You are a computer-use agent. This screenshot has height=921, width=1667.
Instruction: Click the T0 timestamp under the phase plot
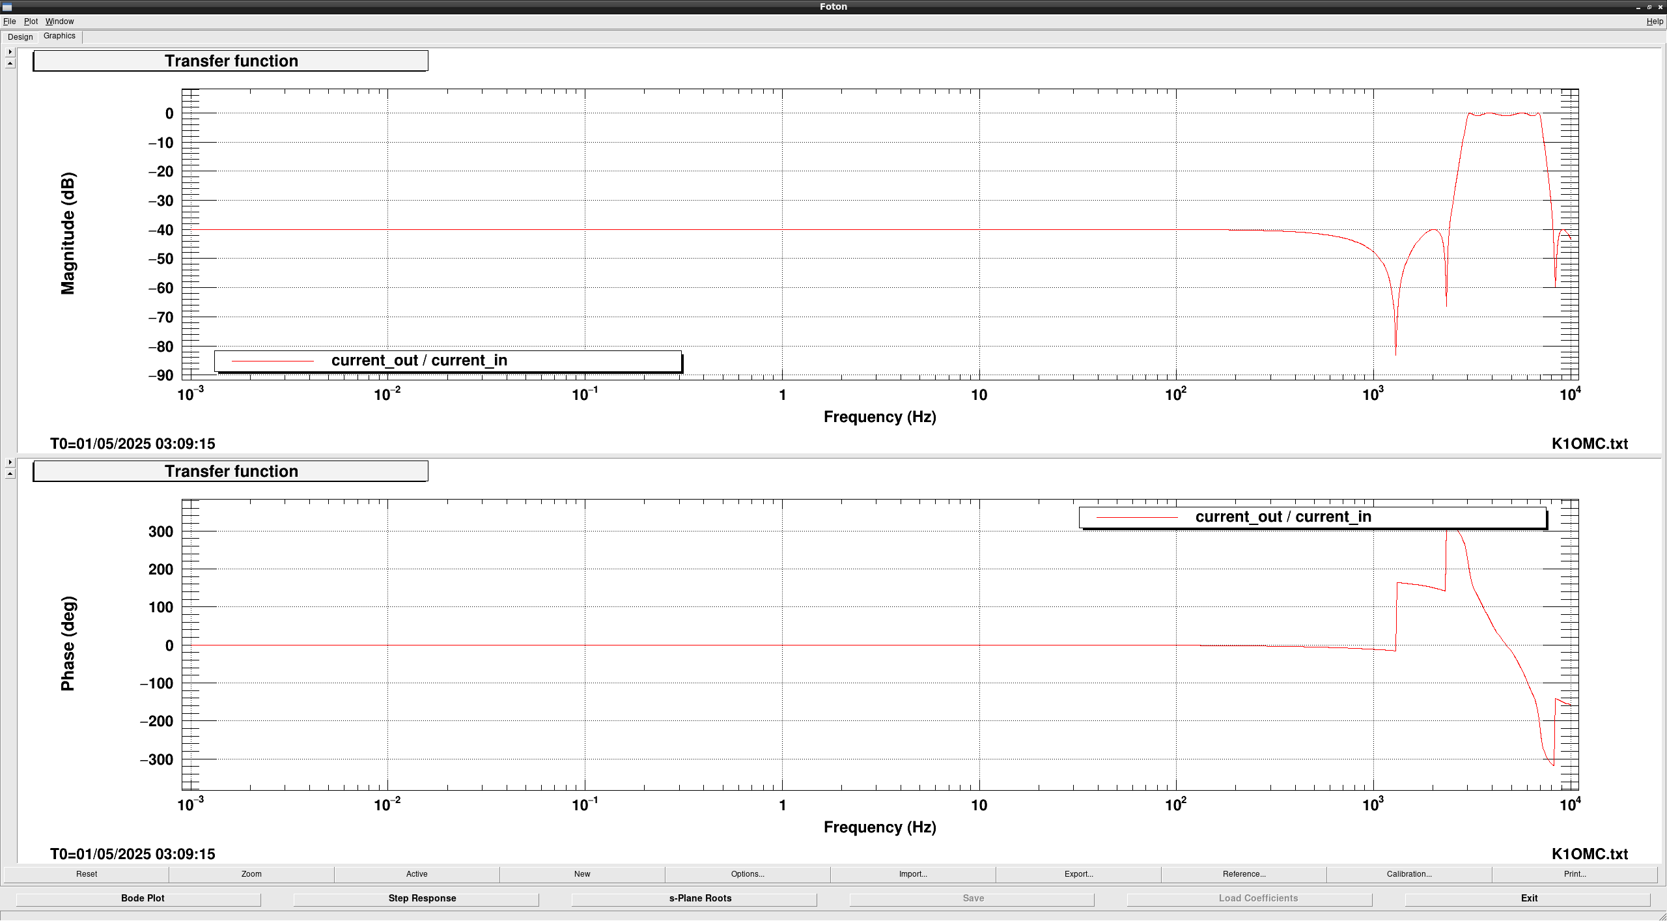point(133,854)
